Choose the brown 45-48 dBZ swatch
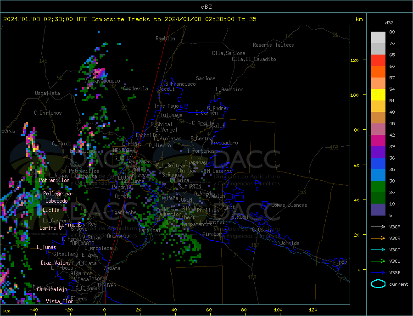Viewport: 413px width, 316px height. (378, 118)
